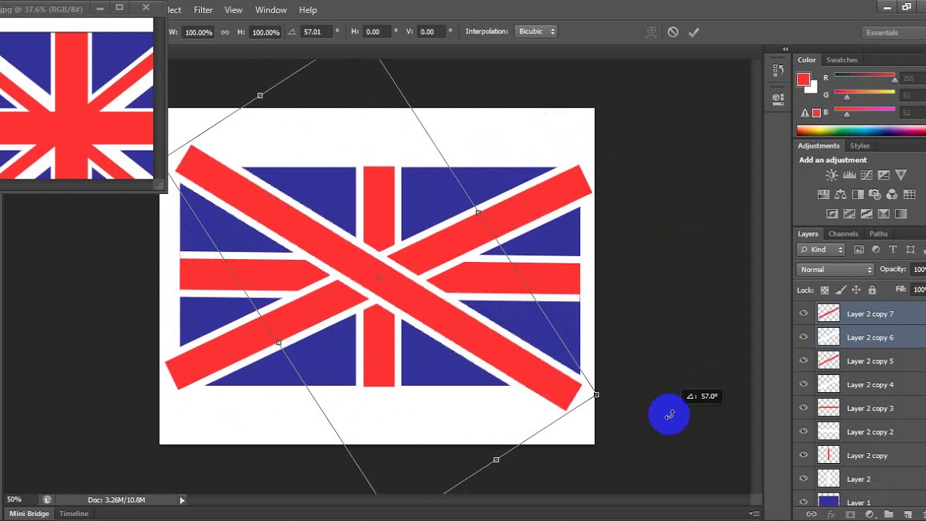Toggle the pixel layers filter in Layers panel
This screenshot has width=926, height=521.
[x=859, y=250]
